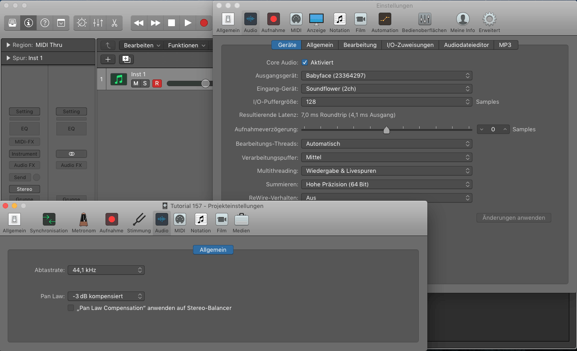This screenshot has width=577, height=351.
Task: Click the Aufnahmeverzögerung slider handle
Action: point(386,130)
